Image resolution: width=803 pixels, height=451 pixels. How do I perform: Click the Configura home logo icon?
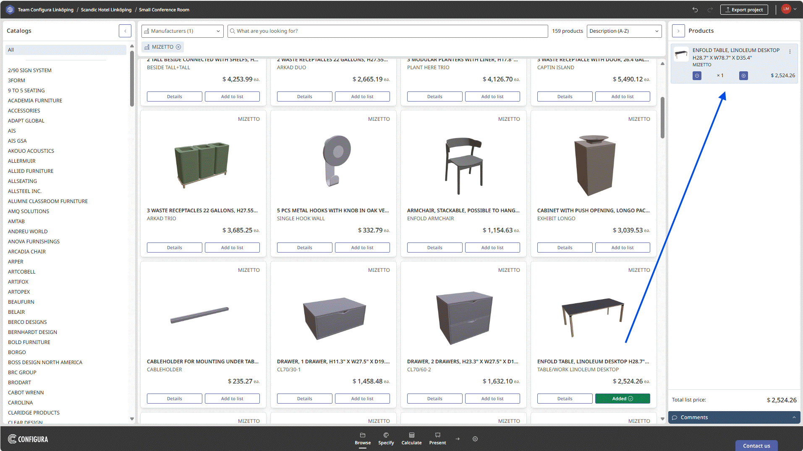pyautogui.click(x=10, y=10)
